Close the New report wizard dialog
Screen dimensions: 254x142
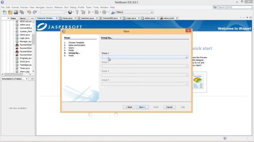pos(188,31)
